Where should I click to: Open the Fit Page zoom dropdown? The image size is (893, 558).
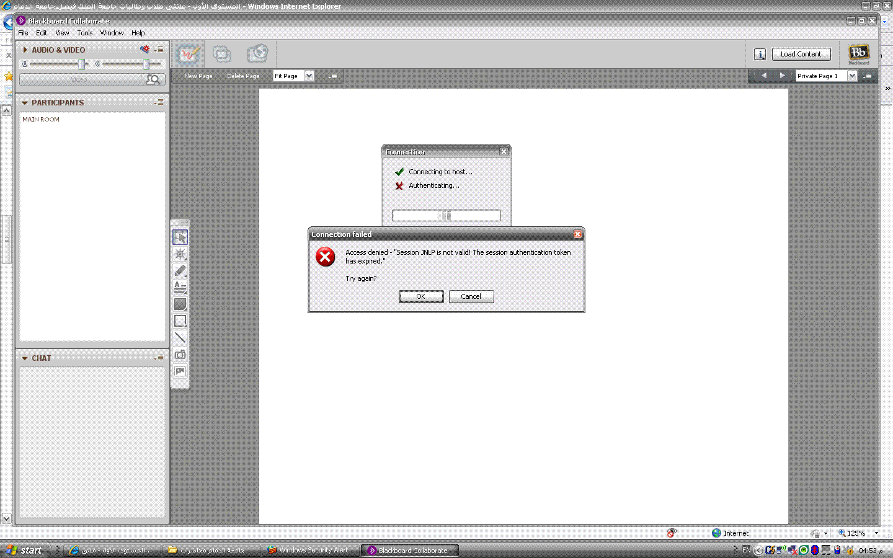(309, 76)
